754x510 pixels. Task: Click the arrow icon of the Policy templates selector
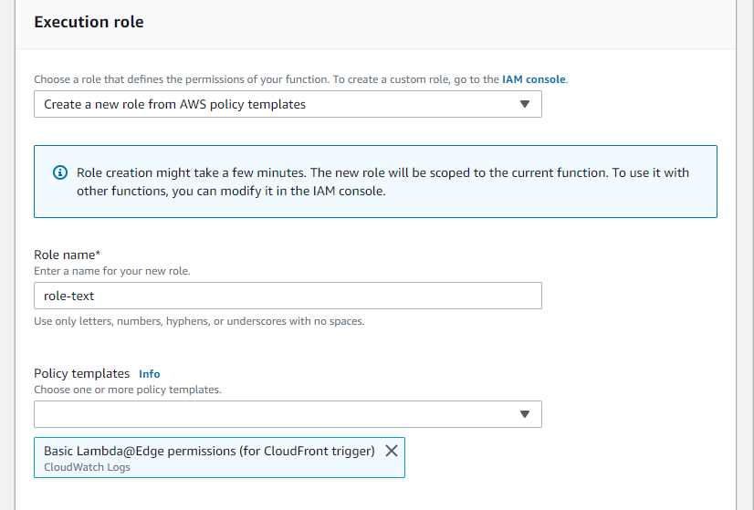click(525, 414)
